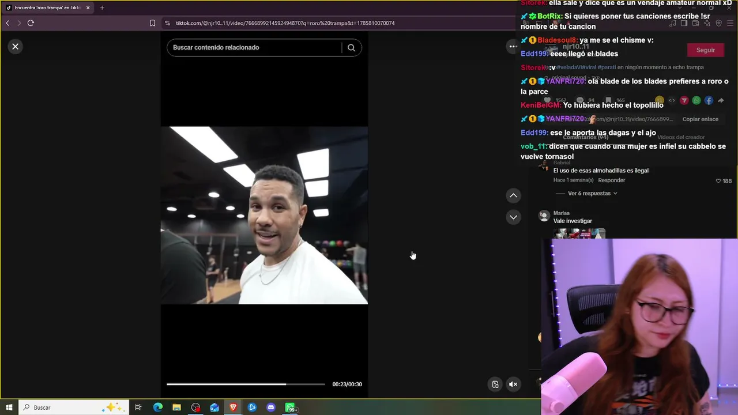Viewport: 738px width, 415px height.
Task: Open the blue round app next to Discord
Action: tap(252, 408)
